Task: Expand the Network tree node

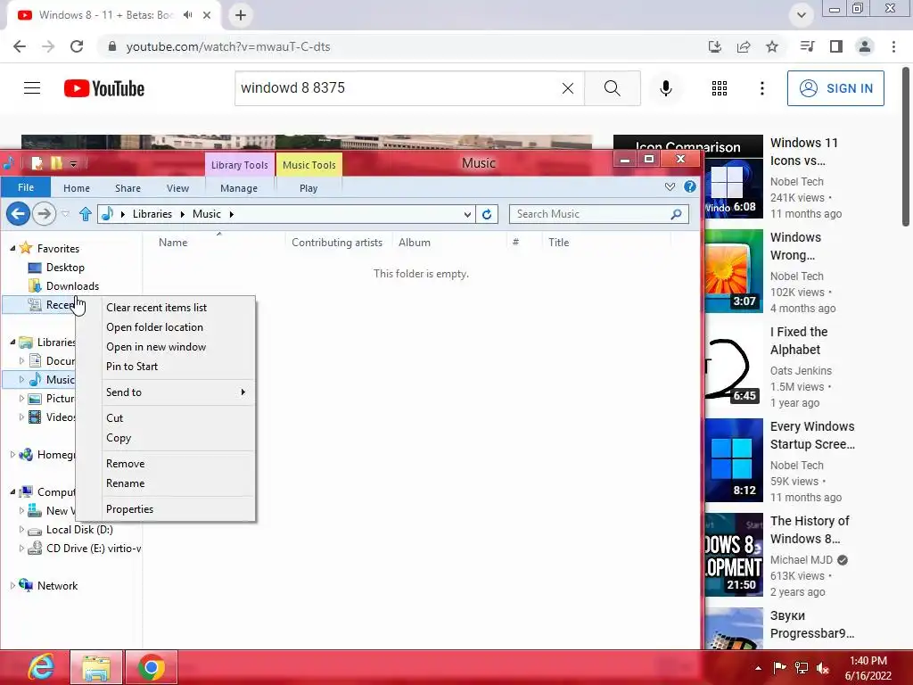Action: pyautogui.click(x=12, y=585)
